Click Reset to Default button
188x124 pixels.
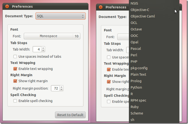pyautogui.click(x=70, y=115)
